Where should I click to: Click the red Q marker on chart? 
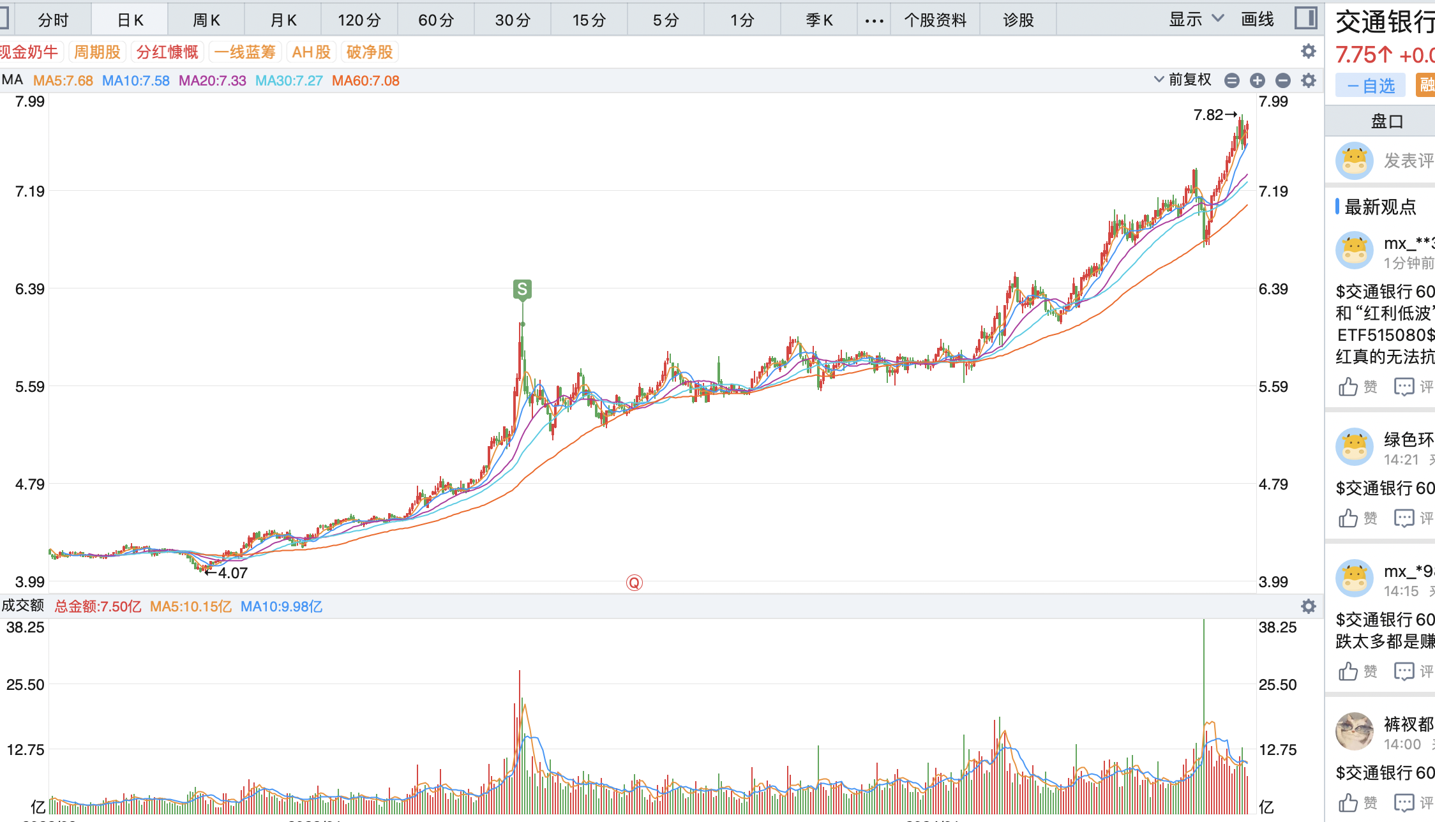tap(634, 583)
